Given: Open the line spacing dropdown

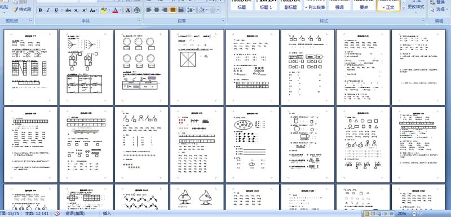Looking at the screenshot, I should 191,10.
